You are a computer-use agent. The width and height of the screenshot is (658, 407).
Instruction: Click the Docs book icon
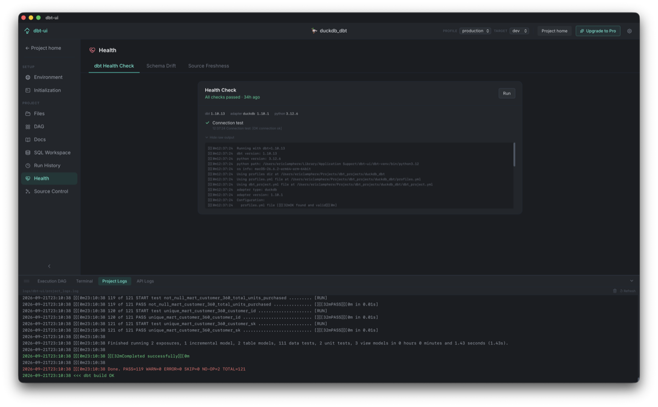pos(28,140)
